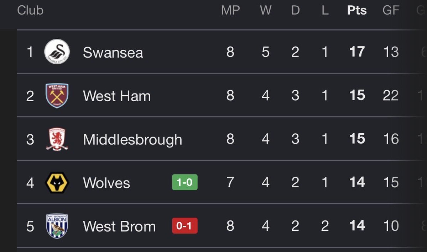Click the L losses column header

point(325,10)
